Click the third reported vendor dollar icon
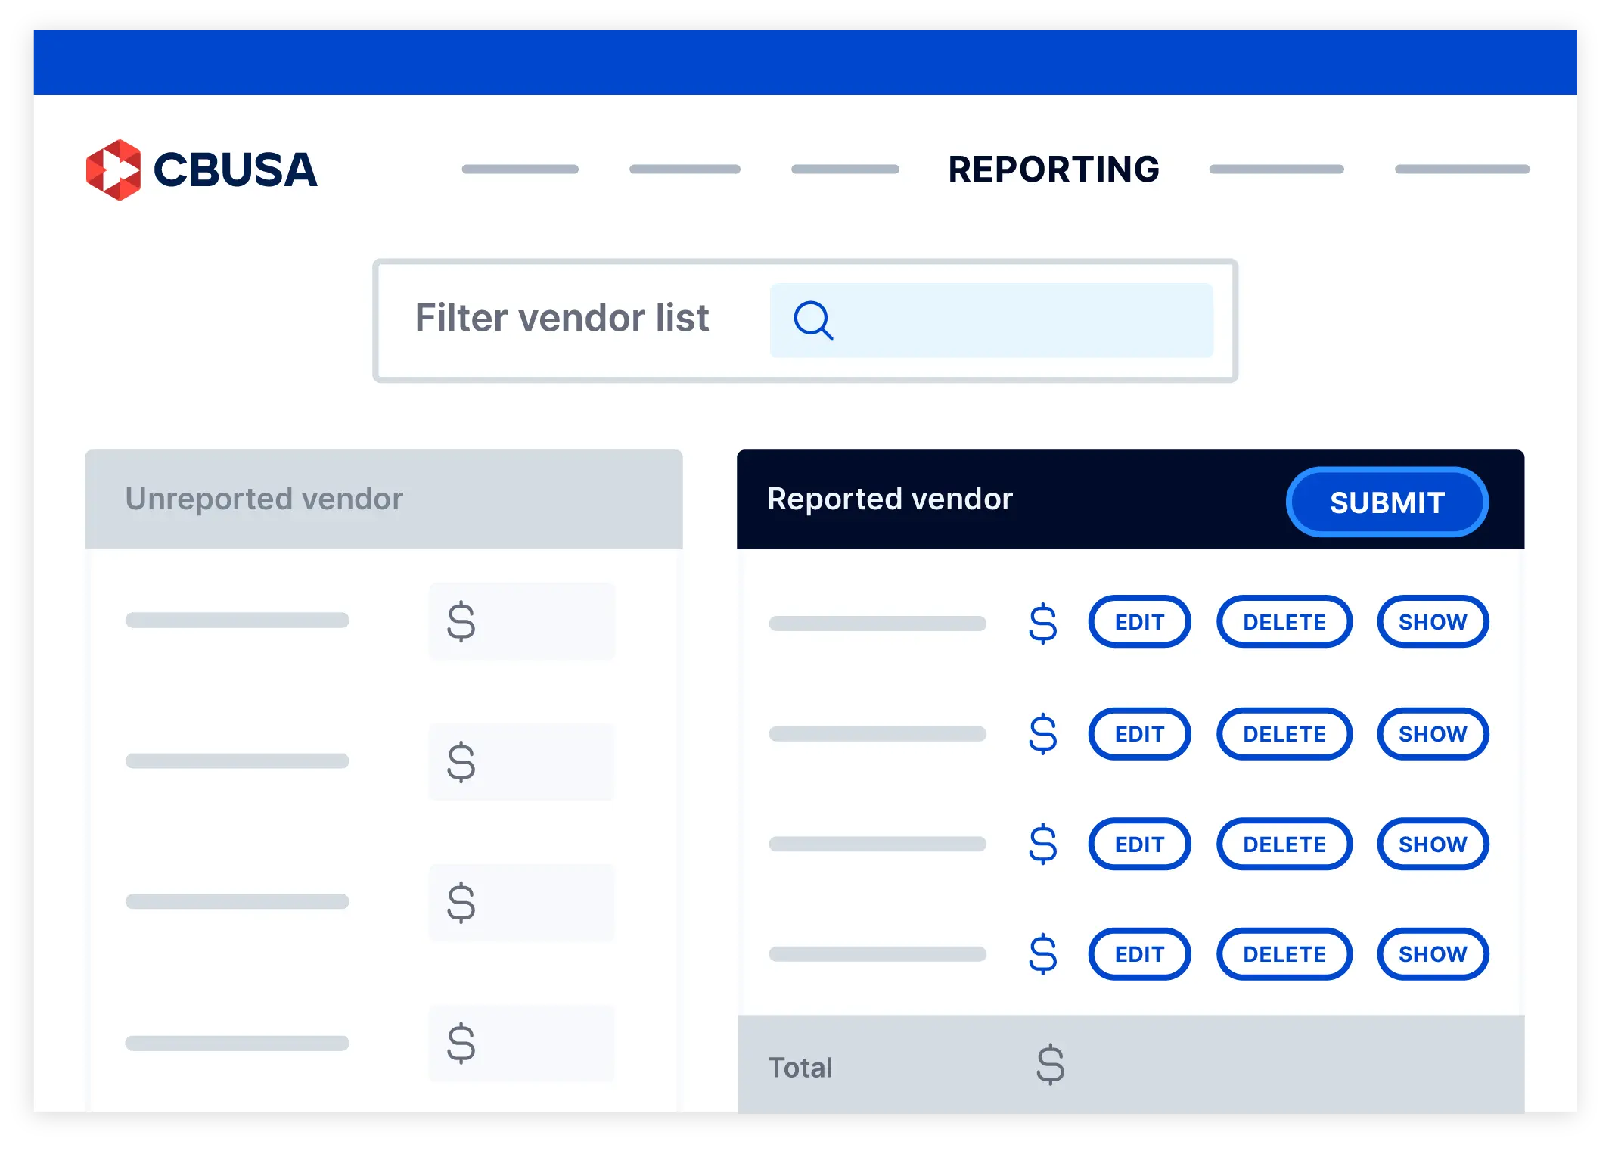1612x1154 pixels. point(1043,844)
